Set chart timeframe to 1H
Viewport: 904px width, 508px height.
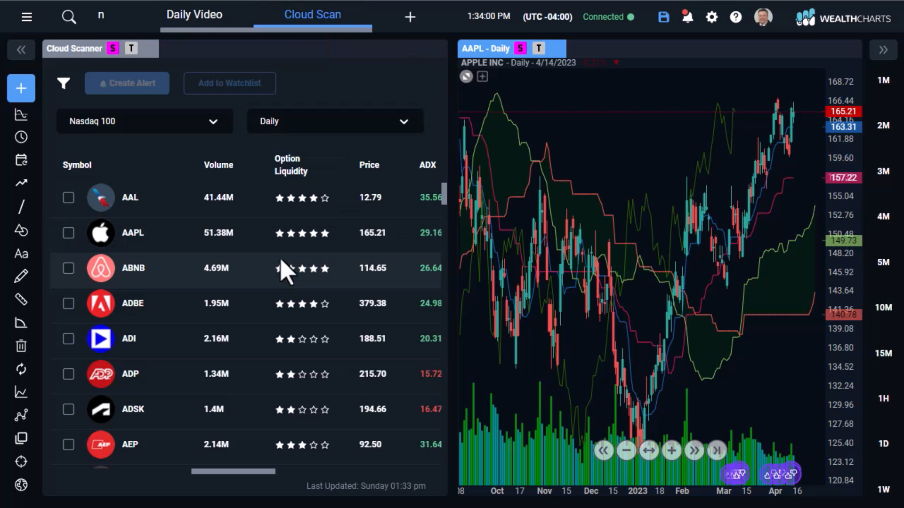pos(883,398)
